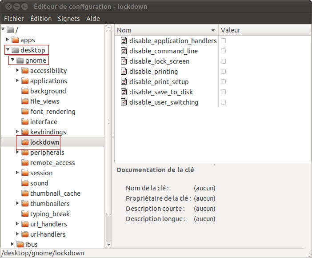Expand the session folder arrow
Image resolution: width=312 pixels, height=258 pixels.
click(17, 172)
